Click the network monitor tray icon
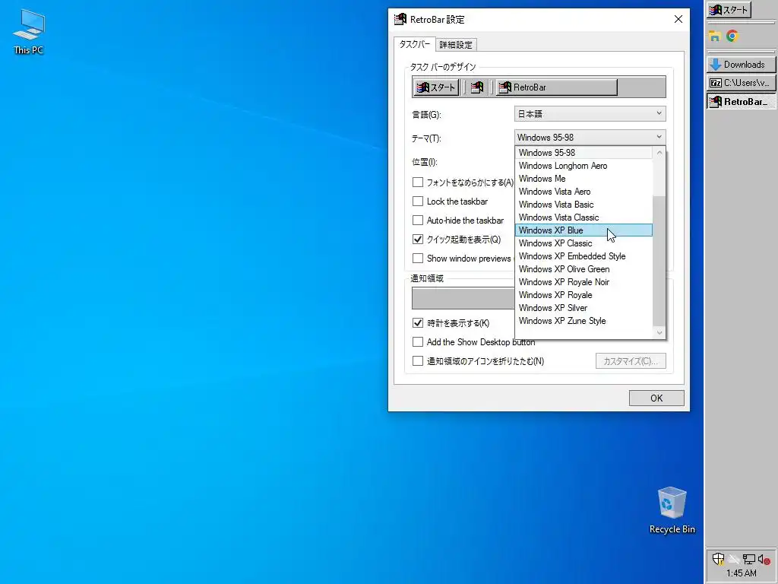The width and height of the screenshot is (778, 584). coord(749,559)
